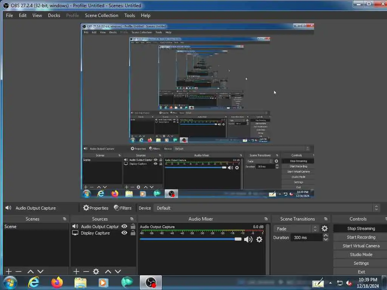This screenshot has width=387, height=290.
Task: Open the Tools menu
Action: coord(130,15)
